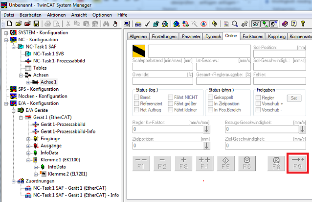The image size is (312, 202).
Task: Click the Ziel-Geschwindigkeit input field
Action: 266,146
